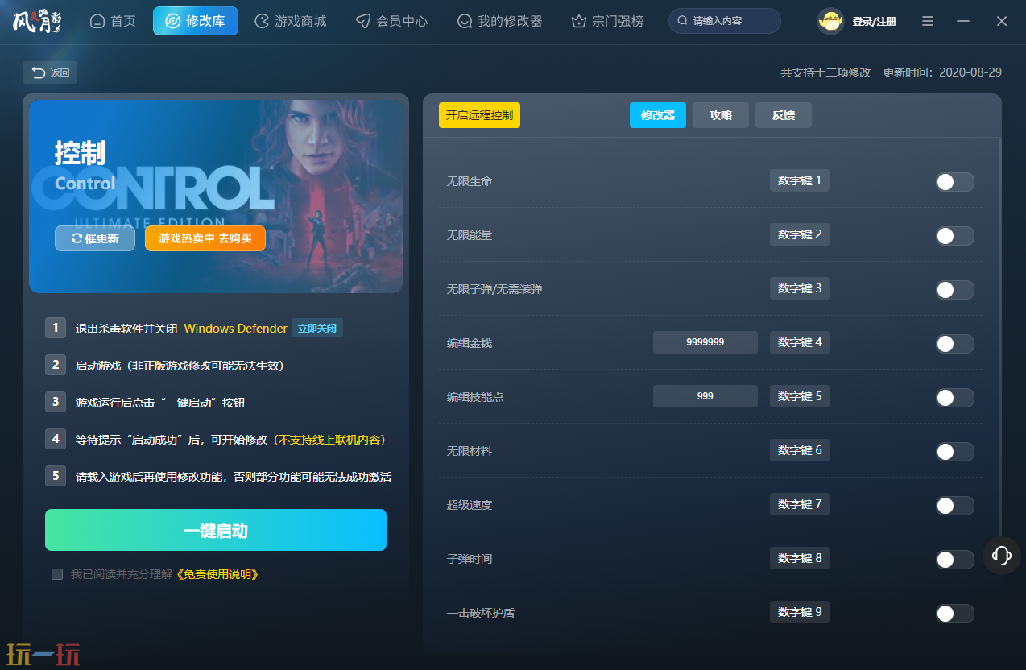Image resolution: width=1026 pixels, height=670 pixels.
Task: Click 数字键 6 hotkey button
Action: tap(800, 450)
